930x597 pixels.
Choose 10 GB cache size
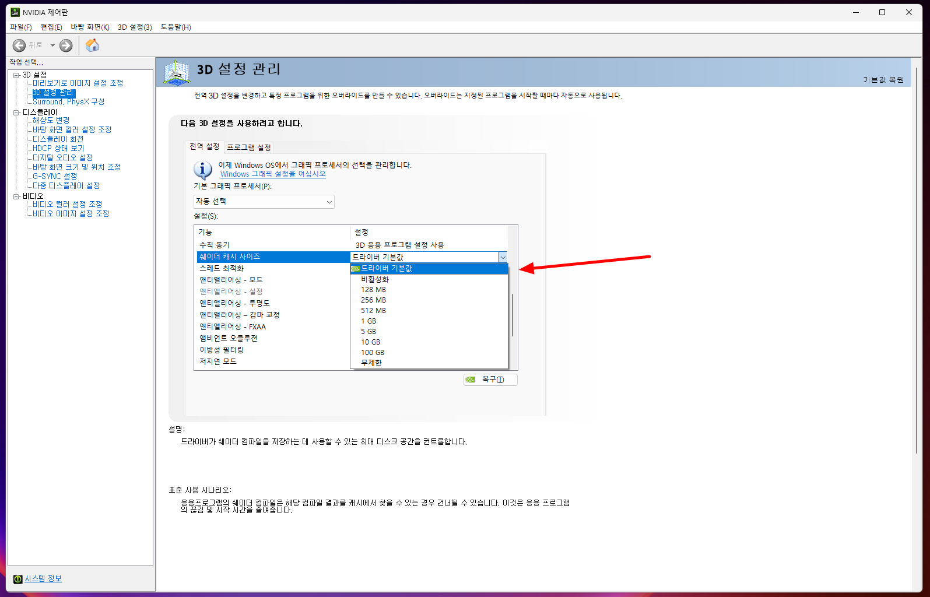tap(429, 342)
